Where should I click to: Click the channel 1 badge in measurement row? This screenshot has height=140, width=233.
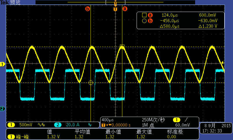pos(11,136)
